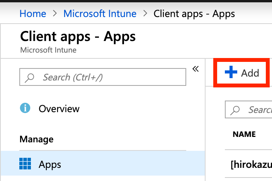Click the sidebar search magnifier icon
Viewport: 272px width, 181px height.
(29, 78)
